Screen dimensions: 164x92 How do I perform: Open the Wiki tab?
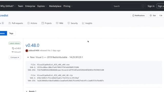(x=60, y=23)
